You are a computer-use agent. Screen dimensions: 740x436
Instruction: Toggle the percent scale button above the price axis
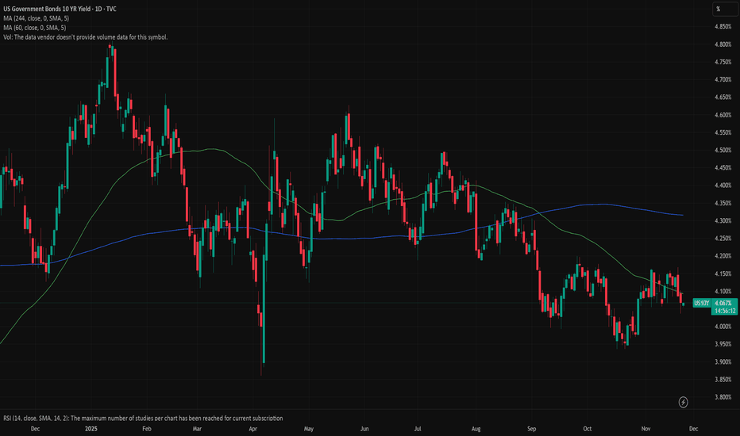[x=718, y=9]
